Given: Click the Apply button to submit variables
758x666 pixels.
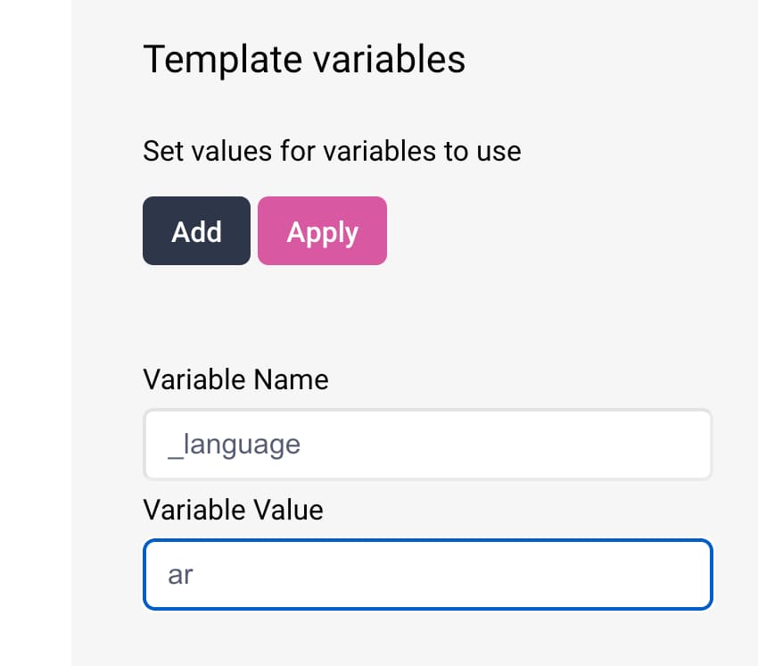Looking at the screenshot, I should click(x=322, y=230).
